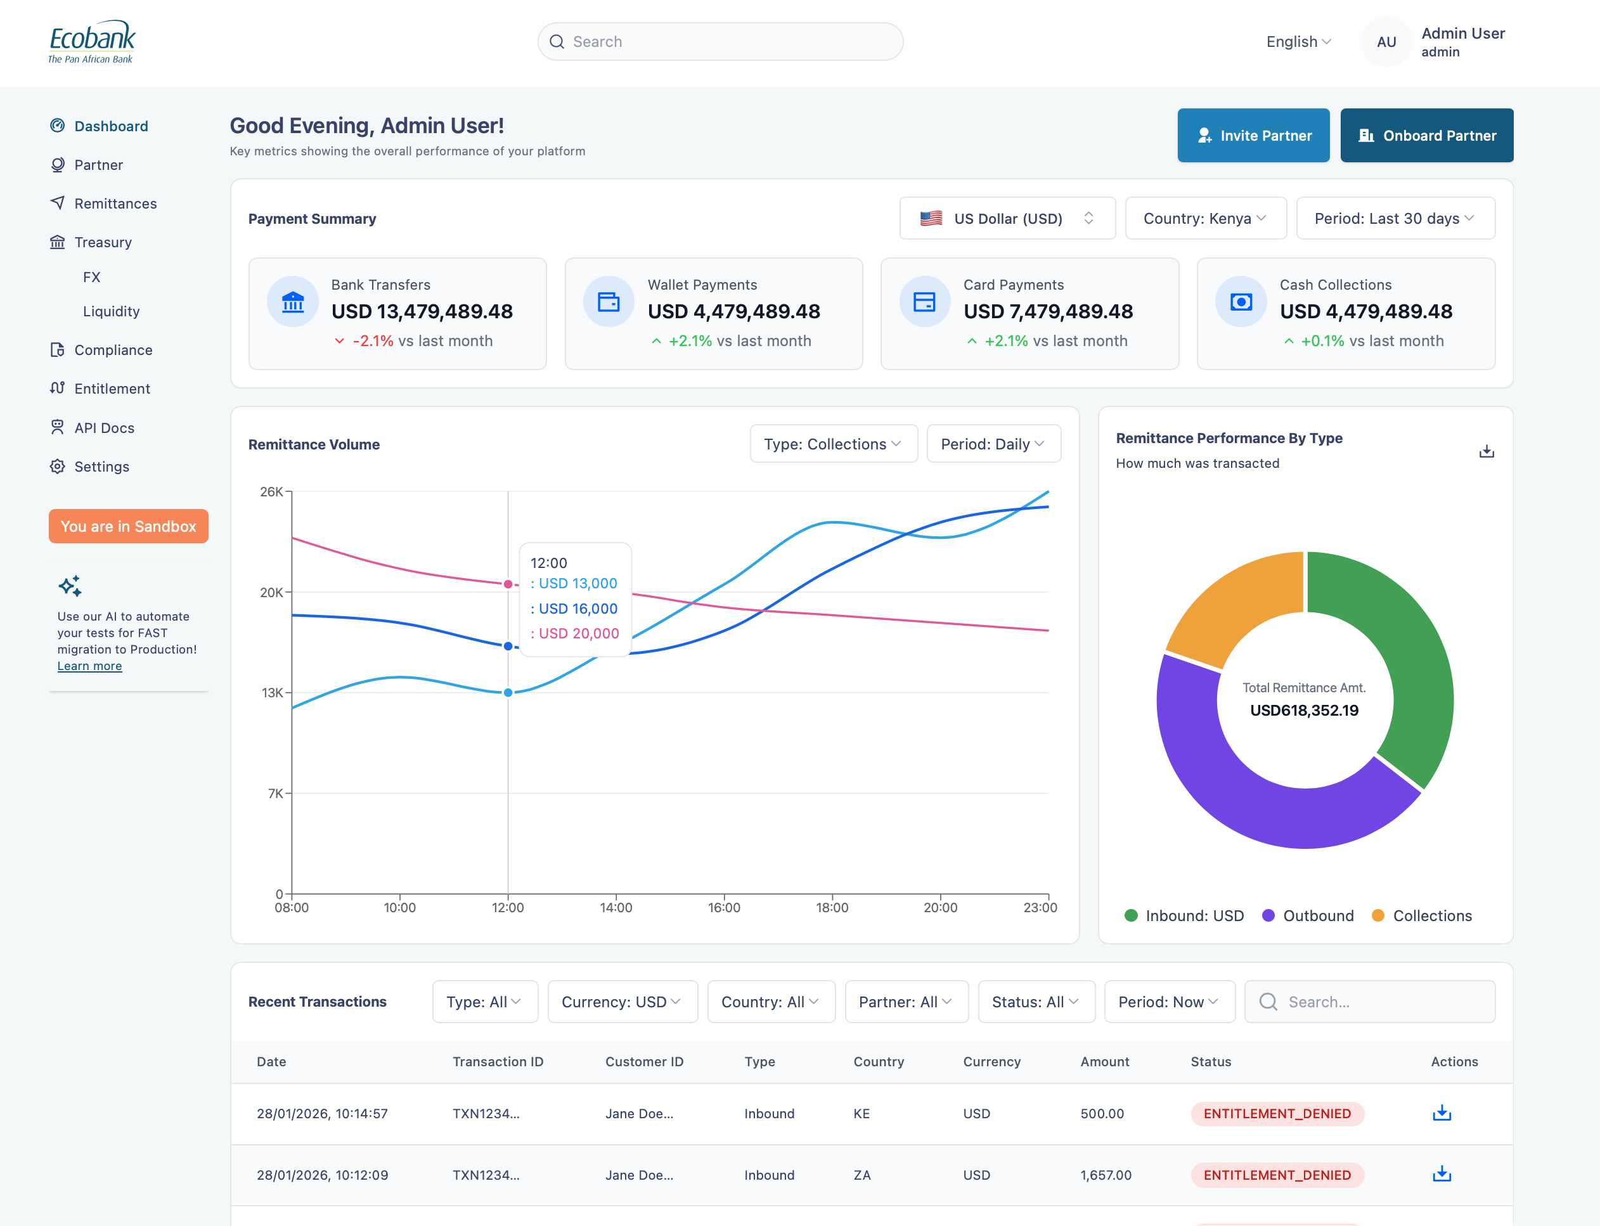Click the Admin User name
The height and width of the screenshot is (1226, 1600).
pyautogui.click(x=1463, y=33)
